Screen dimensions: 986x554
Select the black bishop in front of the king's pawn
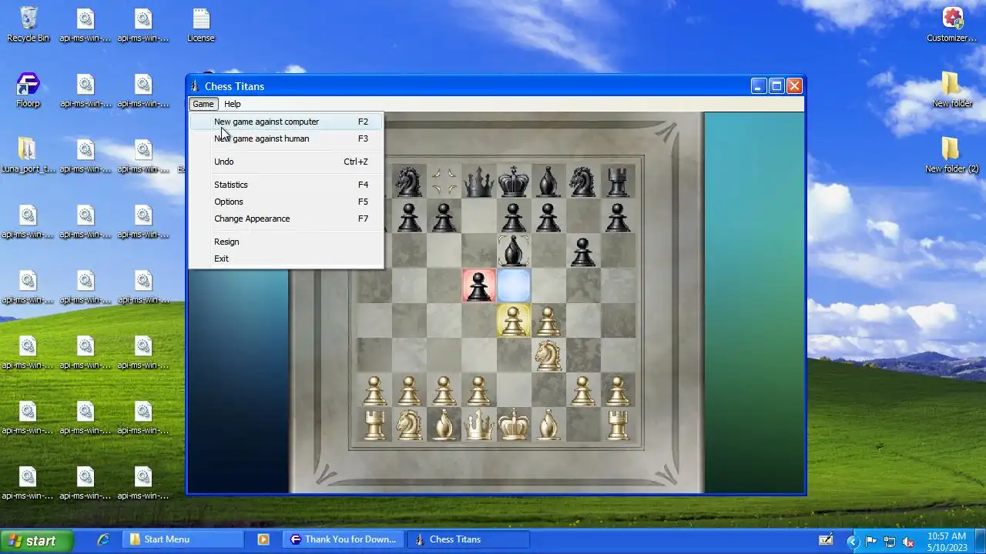click(x=514, y=251)
